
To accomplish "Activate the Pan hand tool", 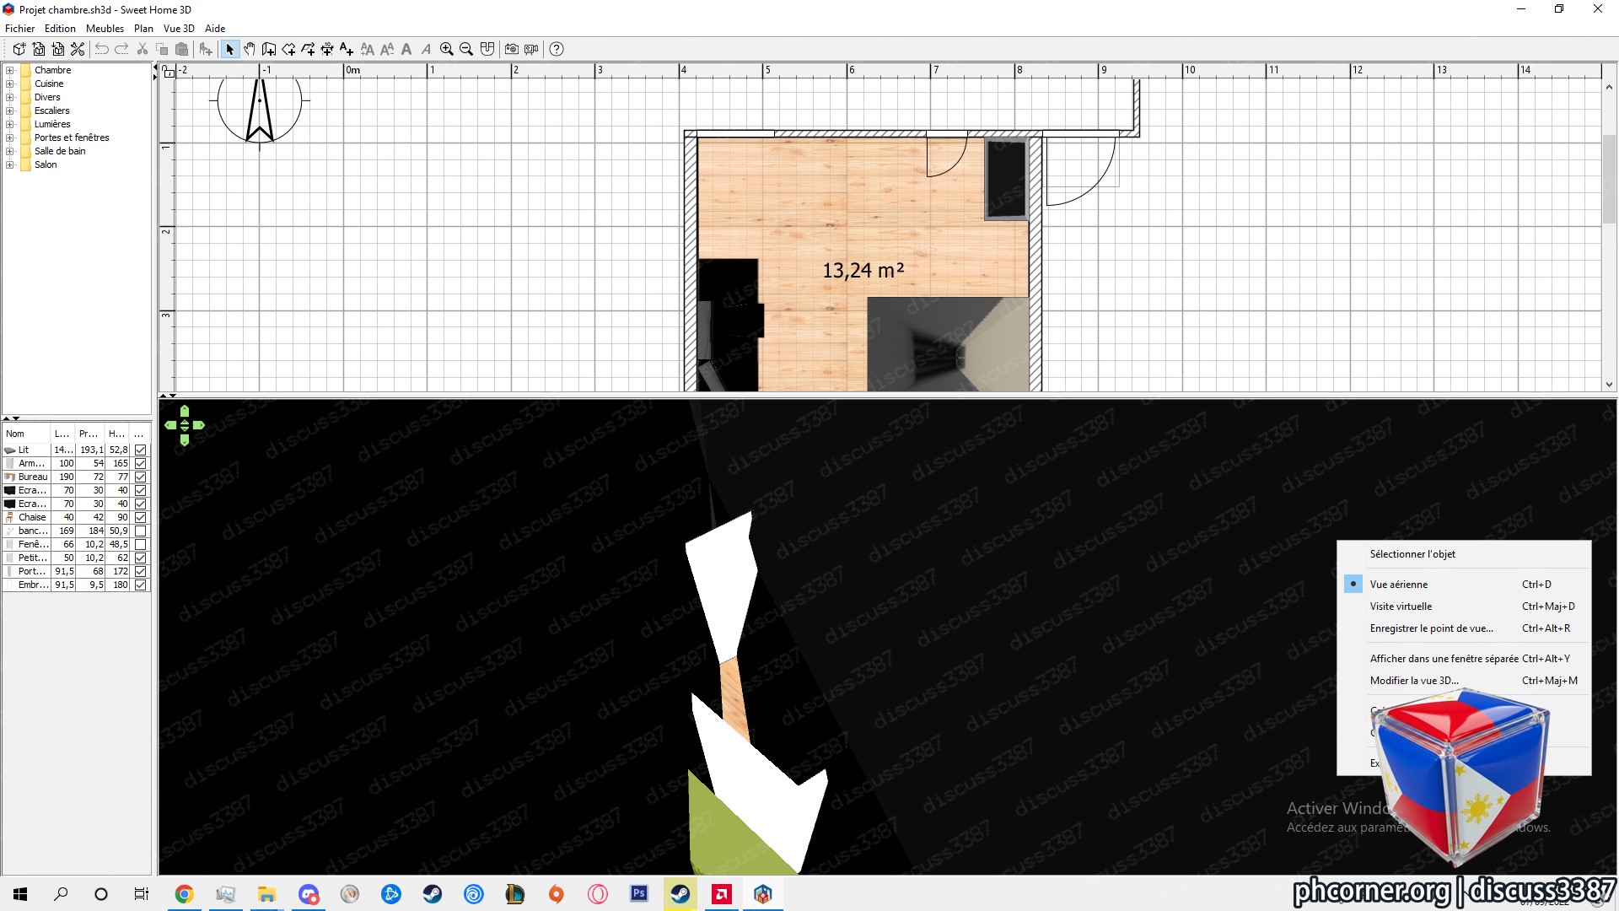I will point(250,49).
